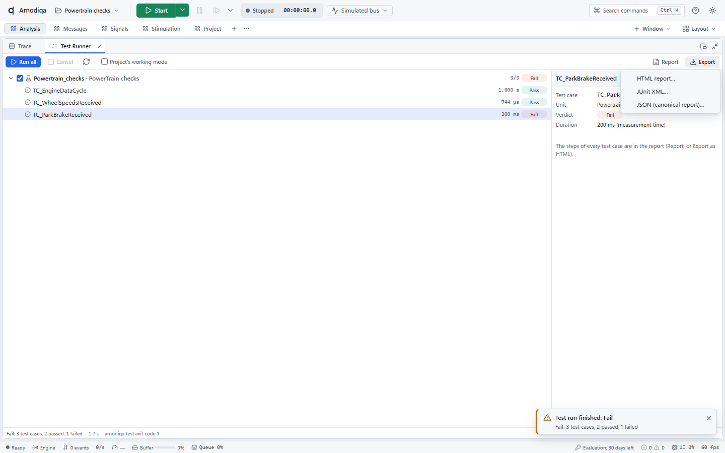Open the Stimulation workspace tab
Image resolution: width=725 pixels, height=453 pixels.
(162, 29)
